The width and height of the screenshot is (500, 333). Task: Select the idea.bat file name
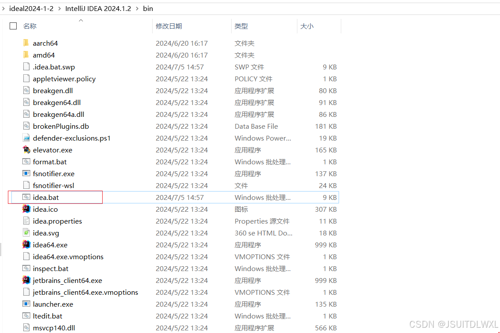click(46, 197)
